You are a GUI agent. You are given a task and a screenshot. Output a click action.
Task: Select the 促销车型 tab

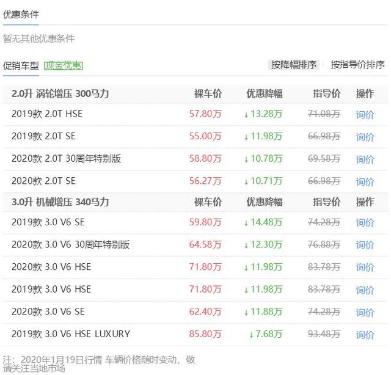pos(21,66)
